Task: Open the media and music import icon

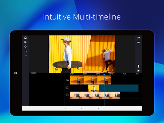Action: 25,42
